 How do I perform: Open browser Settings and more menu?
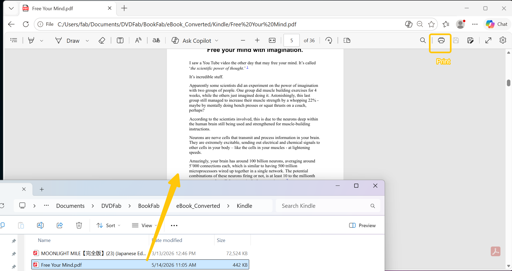(x=475, y=24)
